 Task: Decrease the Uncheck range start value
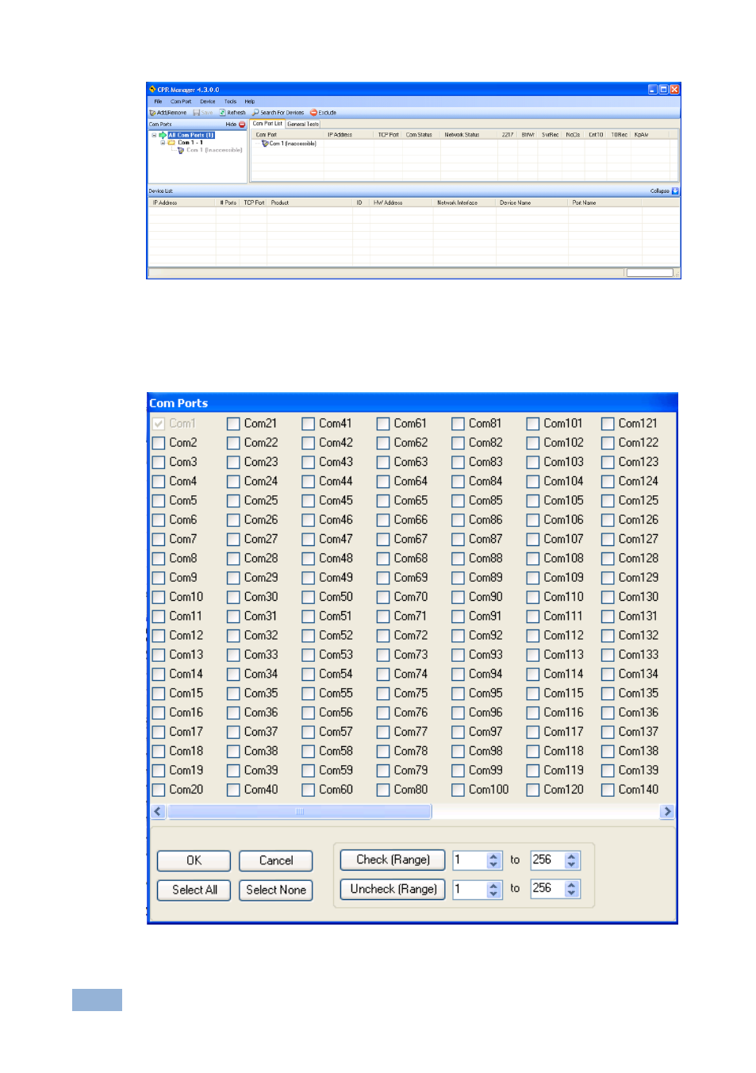(x=494, y=894)
